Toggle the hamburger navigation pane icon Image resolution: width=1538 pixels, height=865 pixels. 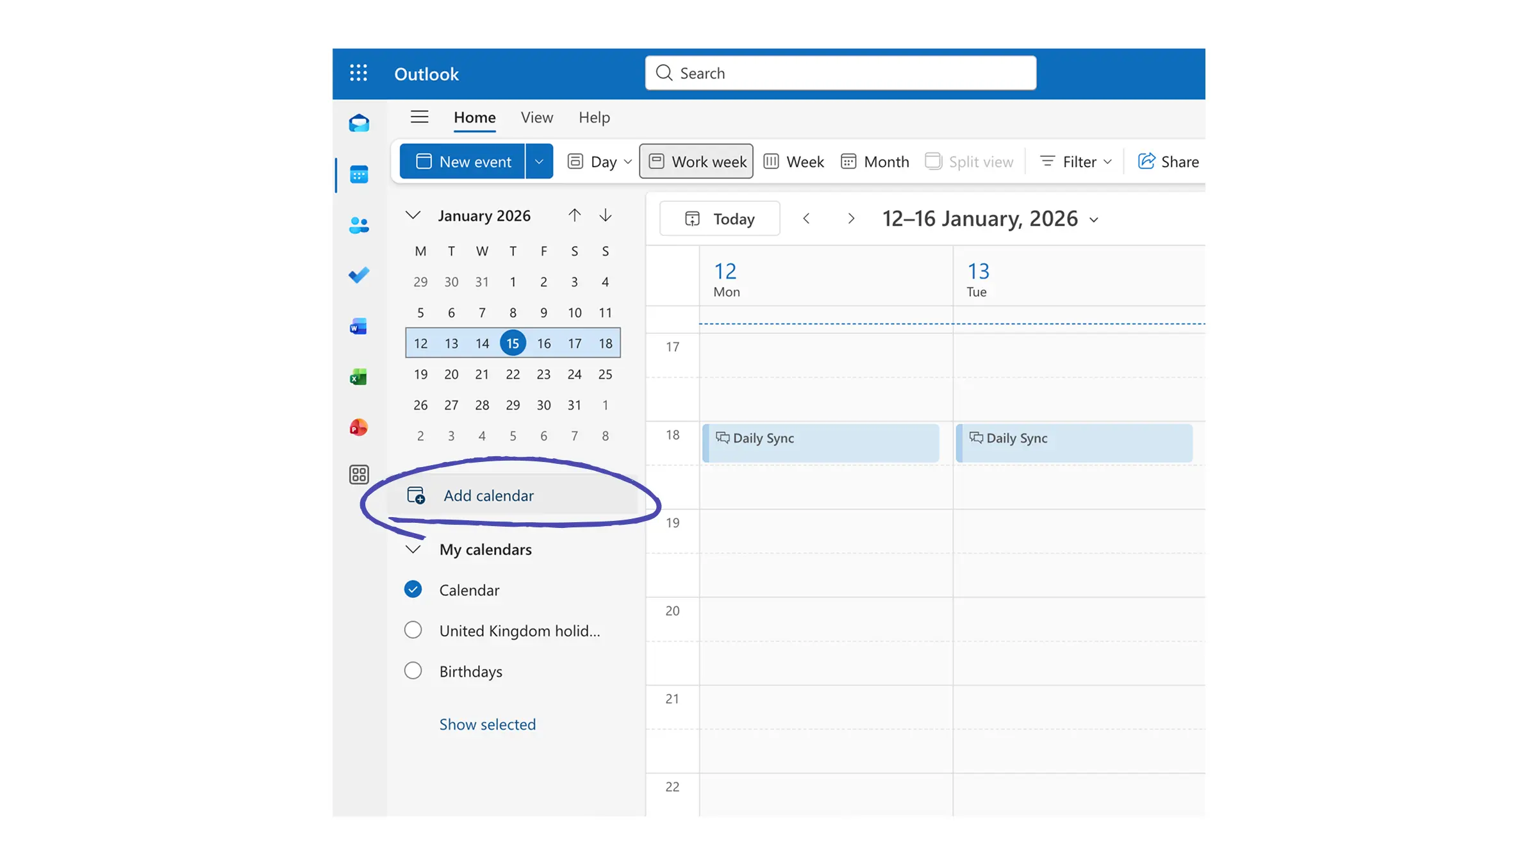click(419, 117)
